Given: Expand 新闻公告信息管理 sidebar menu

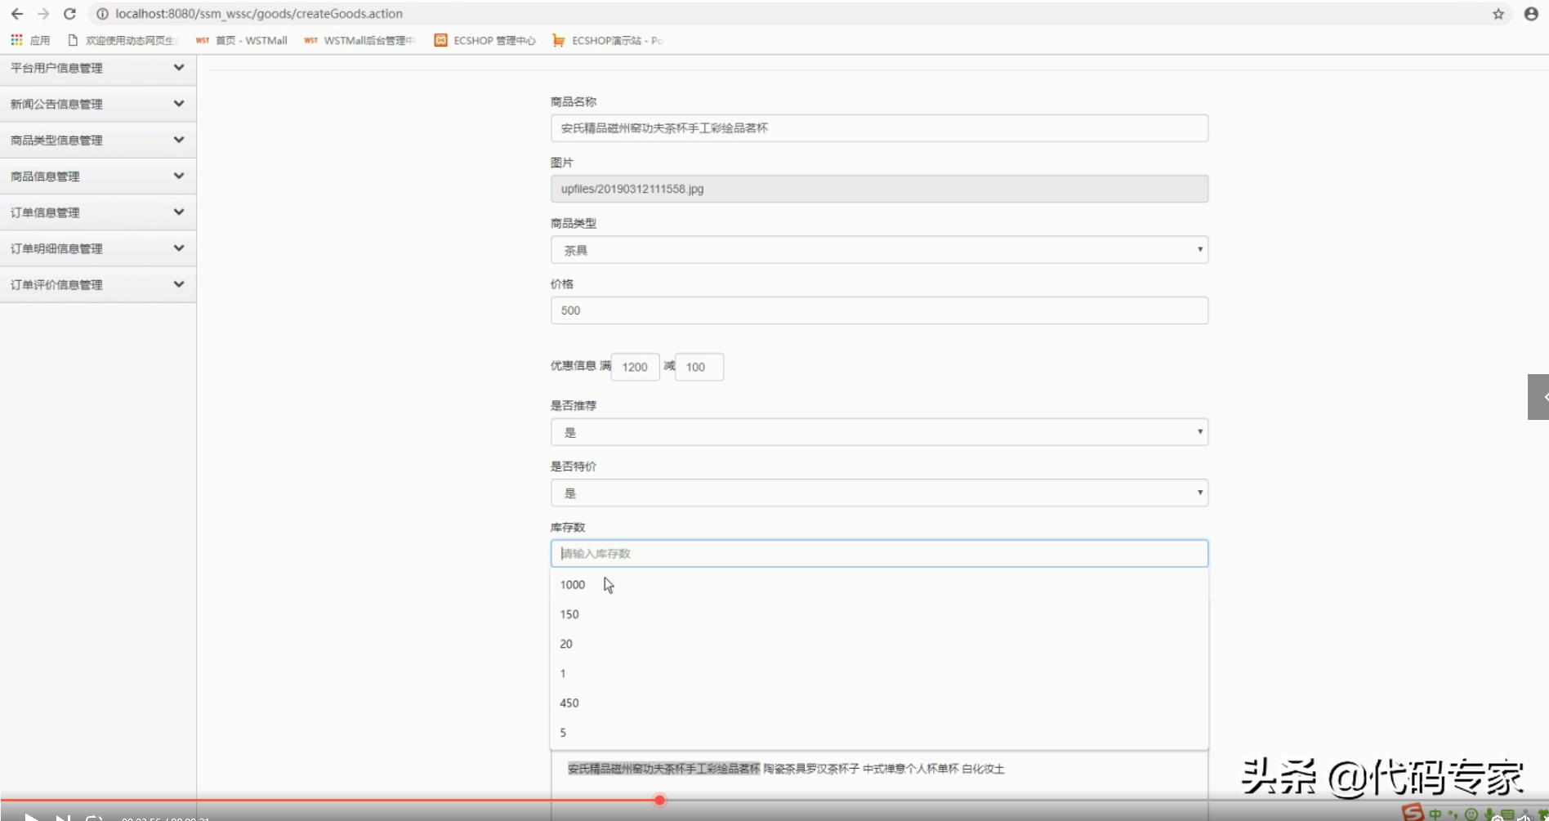Looking at the screenshot, I should coord(98,104).
